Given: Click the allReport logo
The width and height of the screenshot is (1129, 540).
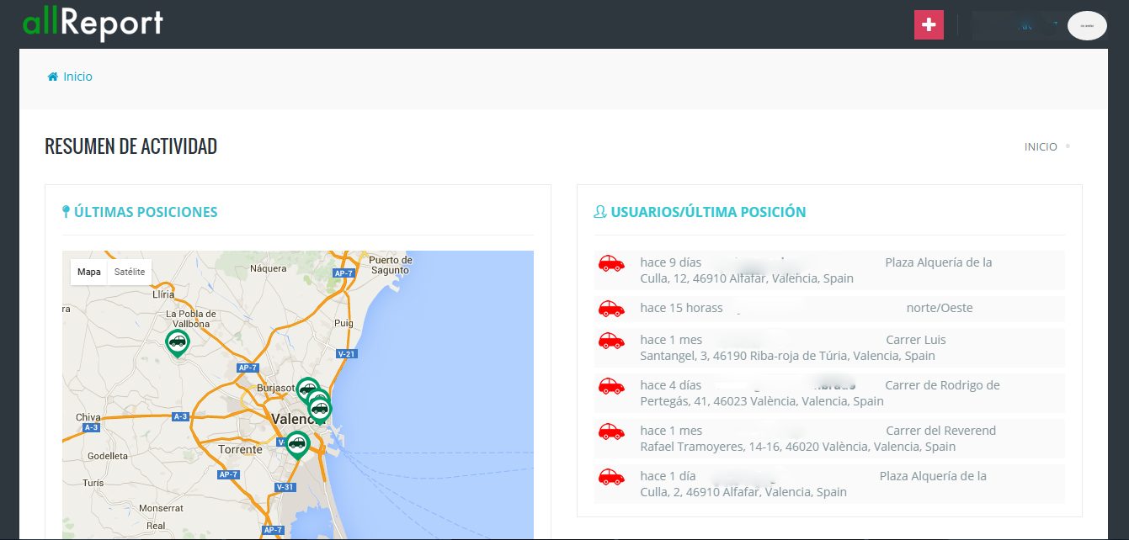Looking at the screenshot, I should [x=93, y=24].
